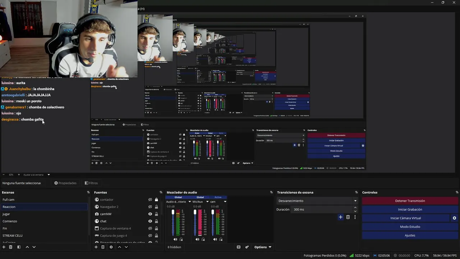Screen dimensions: 460x259
Task: Move source down in Fuentes toolbar
Action: point(126,247)
